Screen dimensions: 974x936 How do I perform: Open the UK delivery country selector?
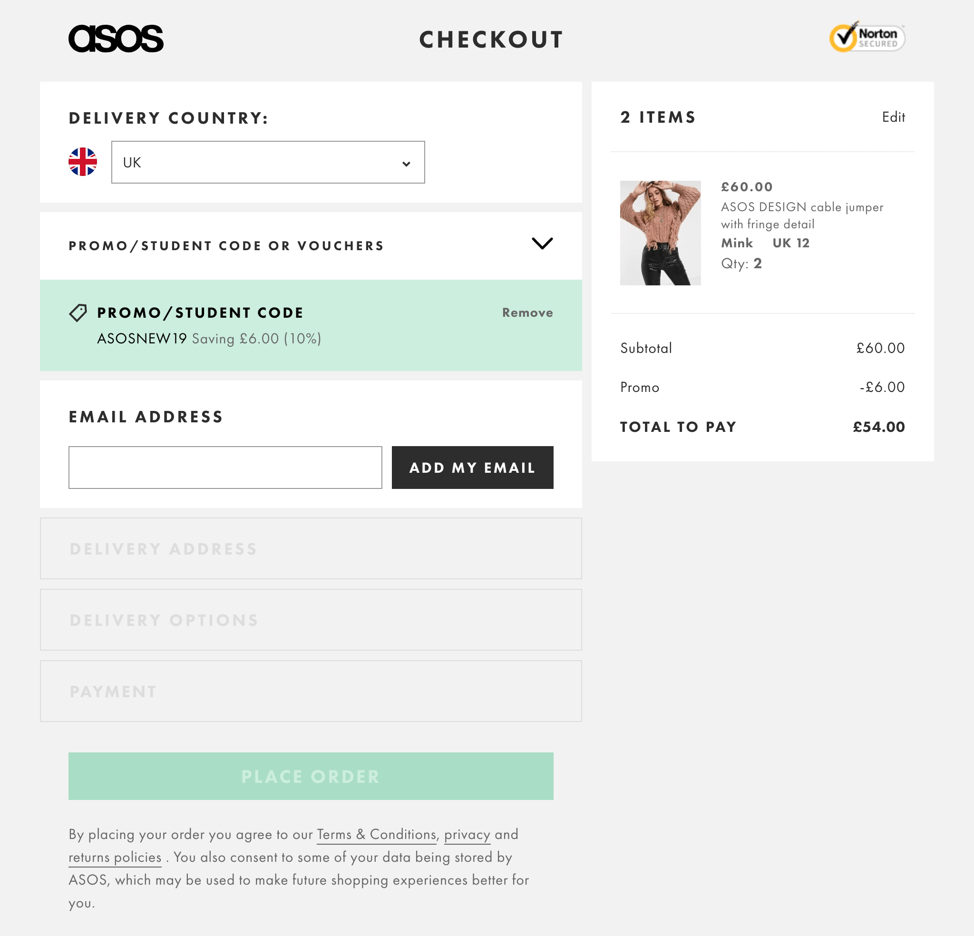pos(268,162)
